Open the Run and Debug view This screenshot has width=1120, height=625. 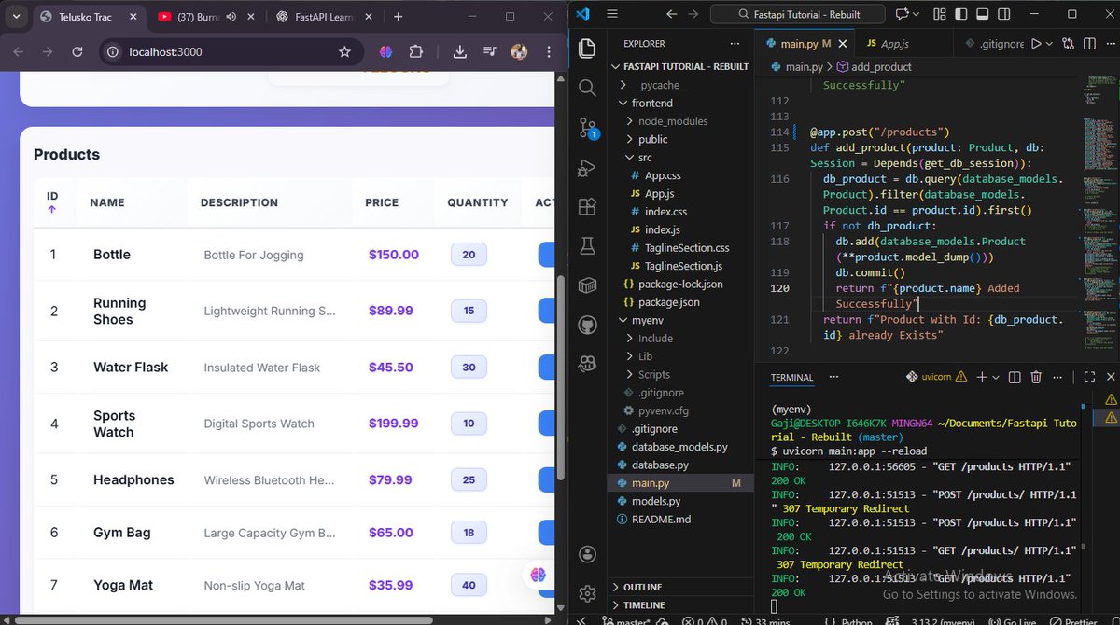click(x=587, y=168)
